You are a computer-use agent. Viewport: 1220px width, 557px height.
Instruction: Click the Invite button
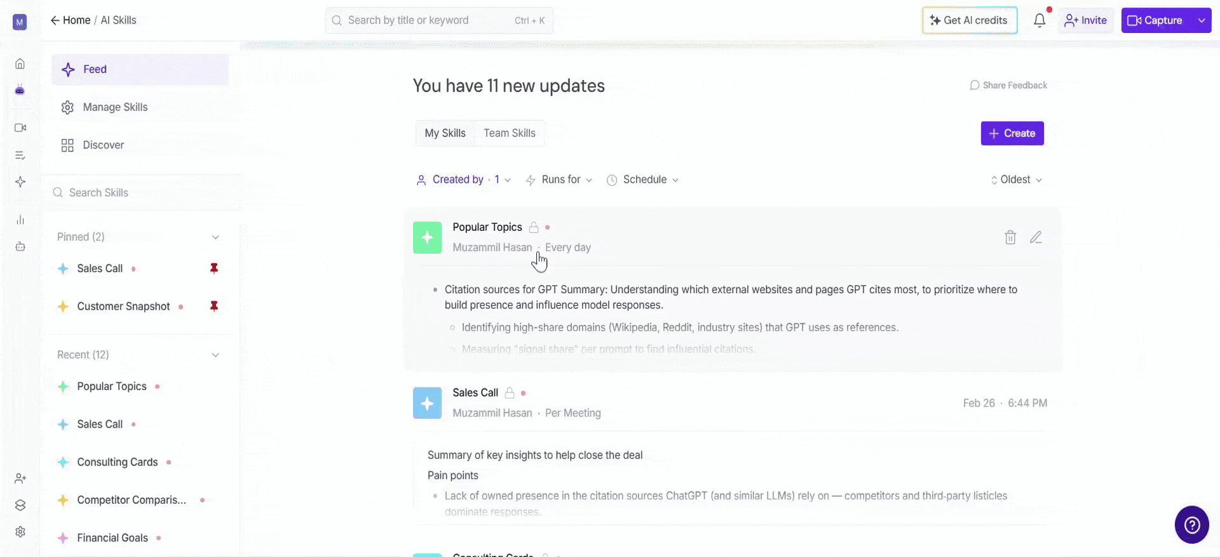pos(1086,20)
